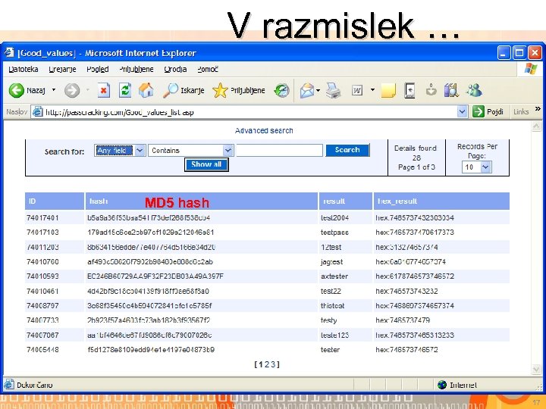This screenshot has width=546, height=409.
Task: Open the Priljubljene menu
Action: 136,69
